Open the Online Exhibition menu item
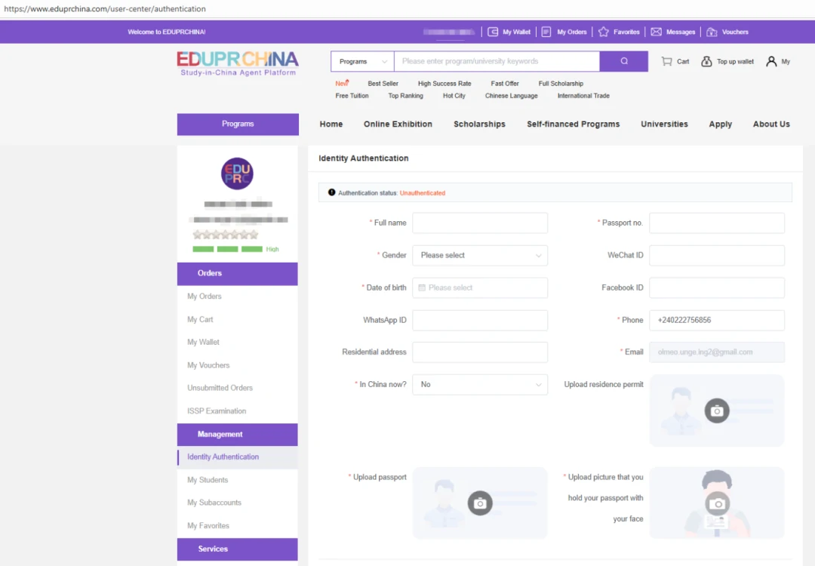Screen dimensions: 815x566 (x=398, y=124)
